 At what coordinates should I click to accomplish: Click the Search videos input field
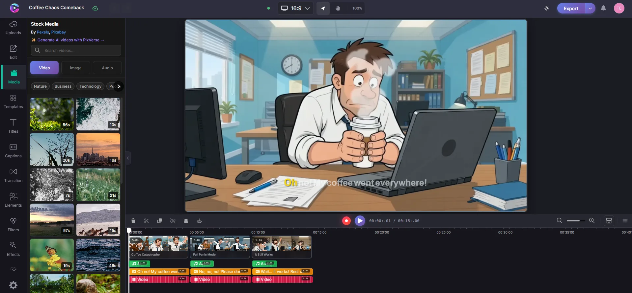coord(76,50)
